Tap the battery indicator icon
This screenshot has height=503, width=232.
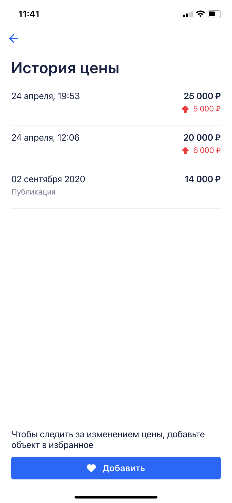215,14
